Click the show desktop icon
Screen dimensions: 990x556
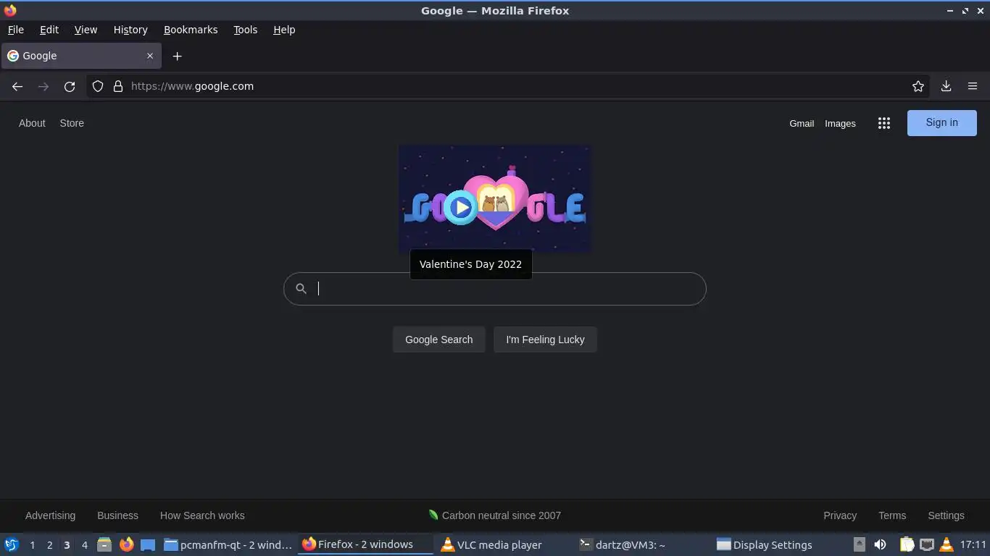148,544
